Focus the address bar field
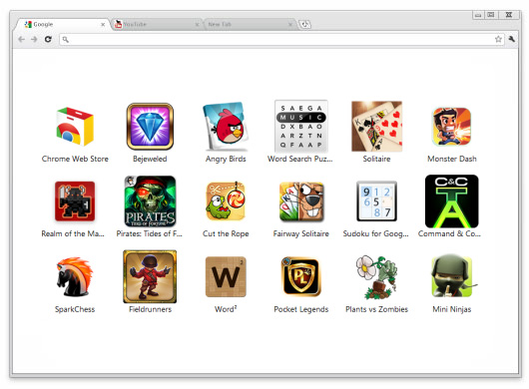This screenshot has height=389, width=529. click(x=281, y=40)
